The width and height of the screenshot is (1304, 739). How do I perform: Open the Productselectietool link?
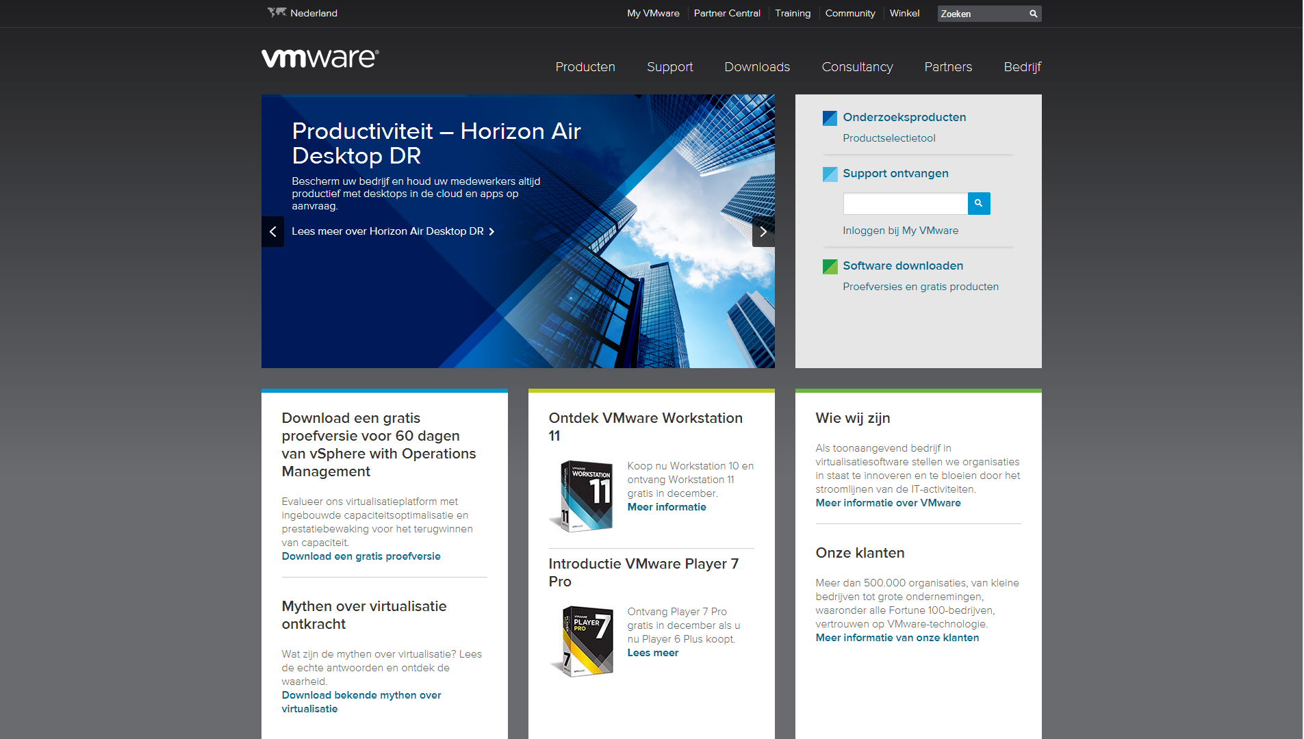click(888, 138)
